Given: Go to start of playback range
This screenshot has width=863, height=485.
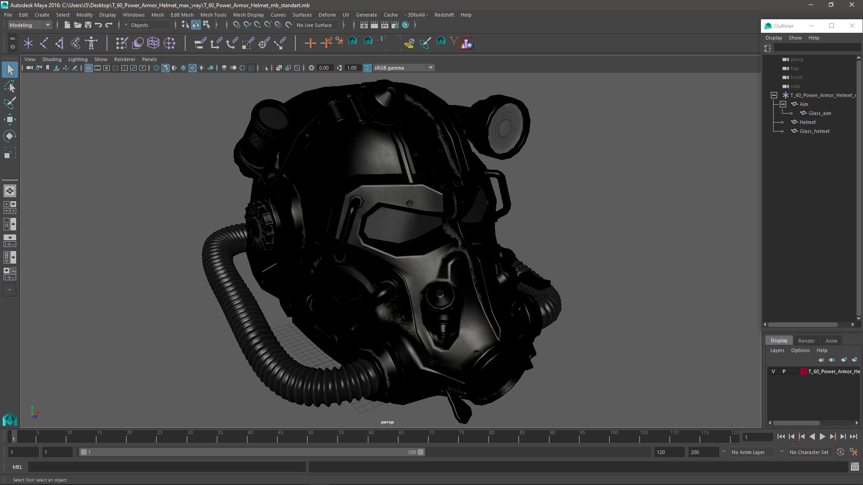Looking at the screenshot, I should pos(781,436).
